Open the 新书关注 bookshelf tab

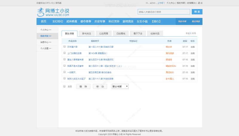[87, 33]
